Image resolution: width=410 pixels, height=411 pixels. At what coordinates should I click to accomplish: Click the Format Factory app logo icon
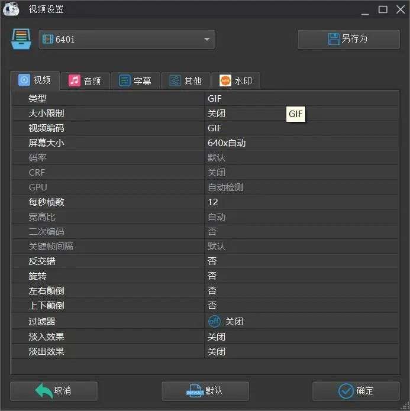pos(11,8)
